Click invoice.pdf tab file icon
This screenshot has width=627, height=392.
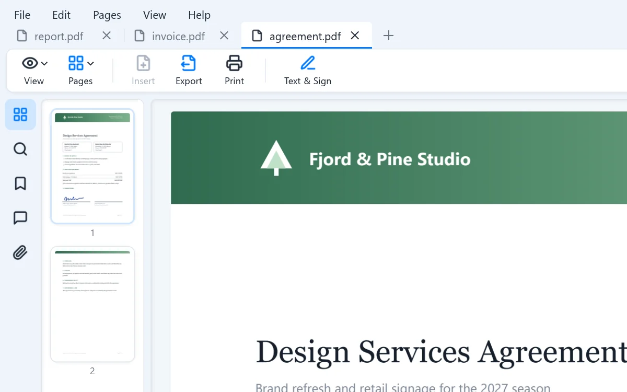click(x=140, y=36)
